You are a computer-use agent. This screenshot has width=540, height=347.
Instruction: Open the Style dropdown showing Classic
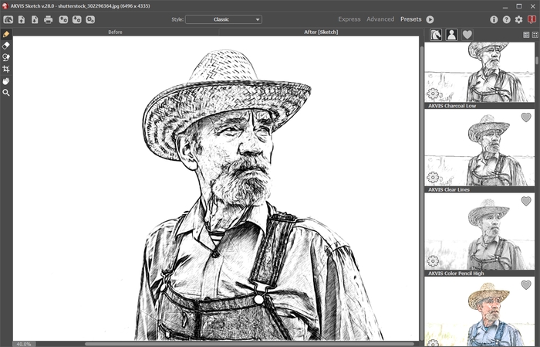pyautogui.click(x=224, y=19)
